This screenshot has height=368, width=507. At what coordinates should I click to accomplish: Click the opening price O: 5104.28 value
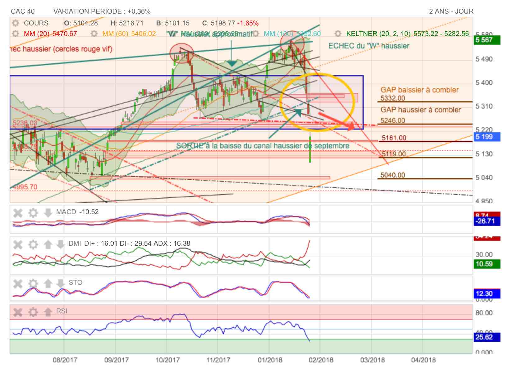pos(81,23)
